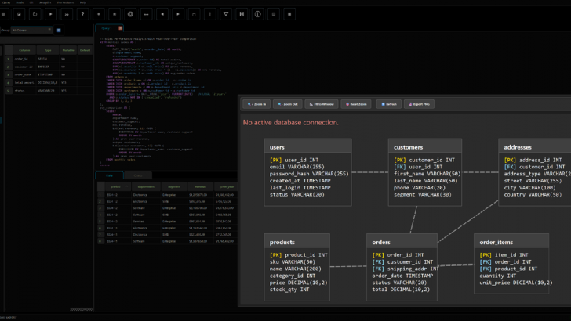This screenshot has width=571, height=321.
Task: Click the refresh arrow toolbar icon
Action: pos(35,14)
